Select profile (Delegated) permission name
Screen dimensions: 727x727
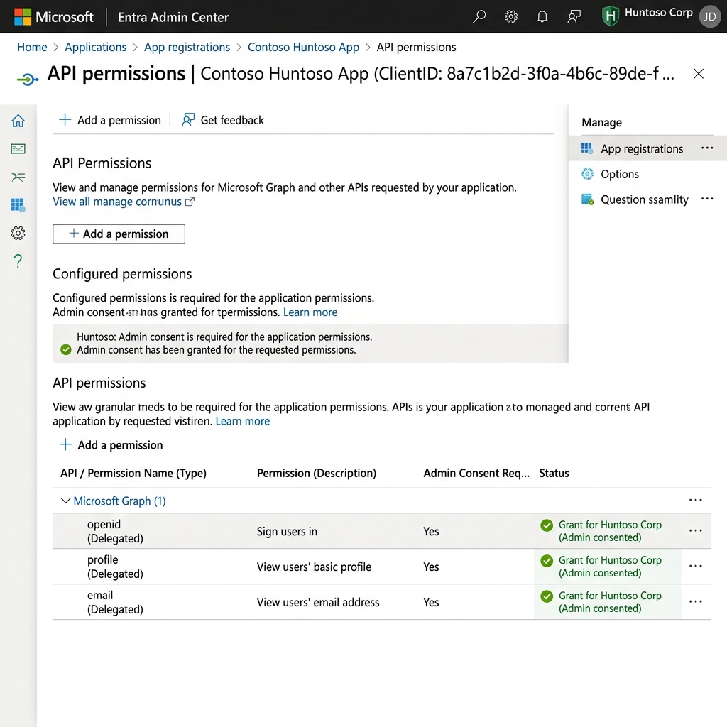coord(115,567)
